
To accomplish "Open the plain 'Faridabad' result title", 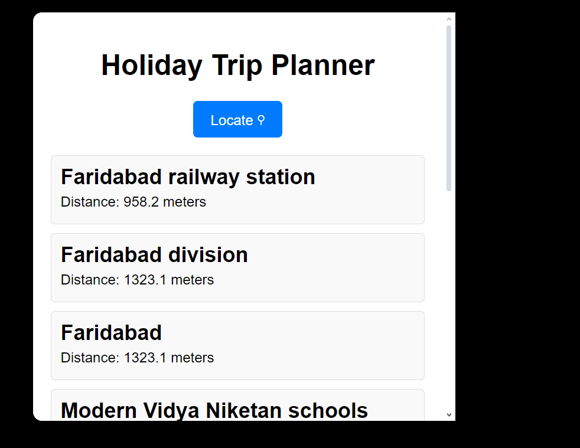I will tap(111, 333).
